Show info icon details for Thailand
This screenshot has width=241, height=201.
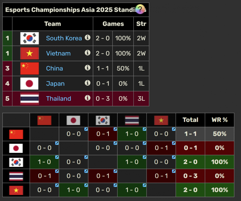point(88,98)
